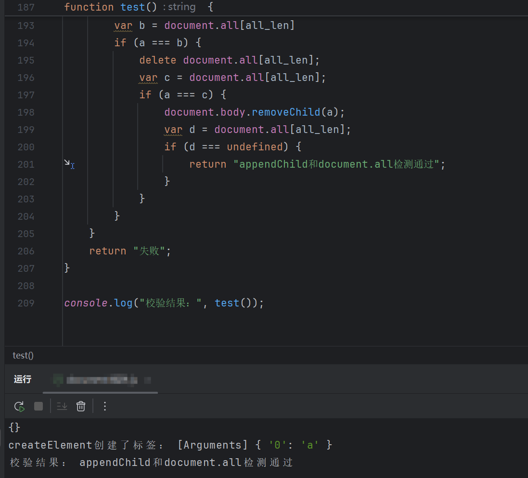
Task: Open the Run toolbar's three-dot options menu
Action: [x=105, y=406]
